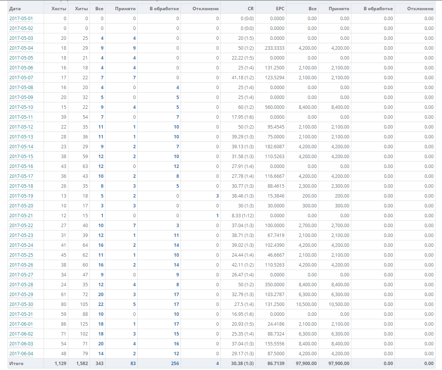Click the Итого row label
The width and height of the screenshot is (442, 370).
pyautogui.click(x=16, y=364)
